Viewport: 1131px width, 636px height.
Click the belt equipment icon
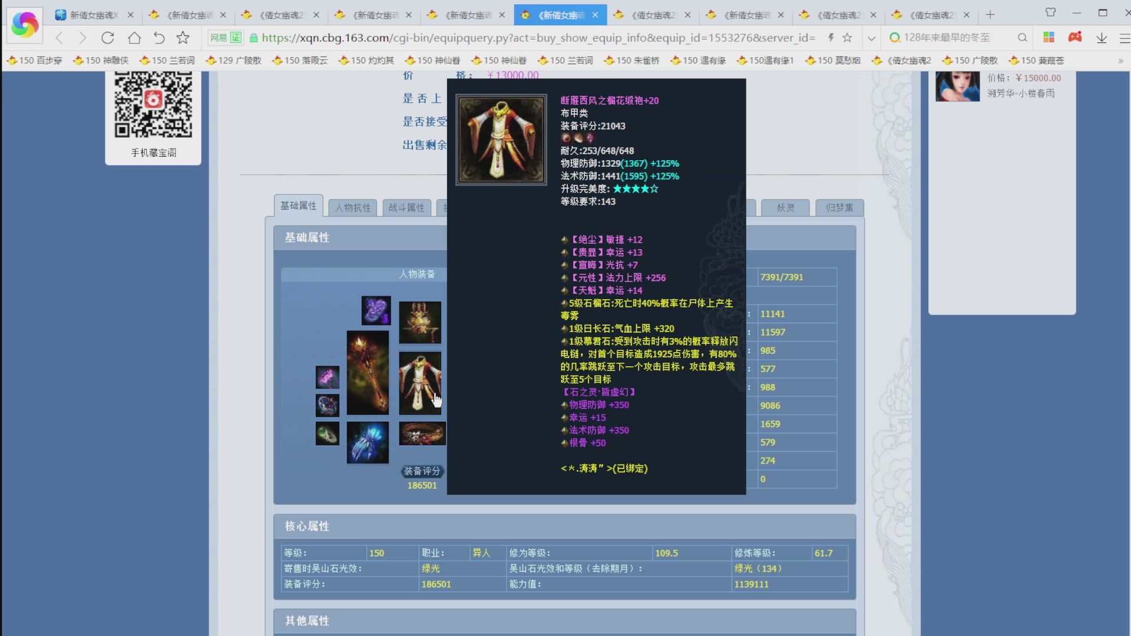click(x=422, y=433)
